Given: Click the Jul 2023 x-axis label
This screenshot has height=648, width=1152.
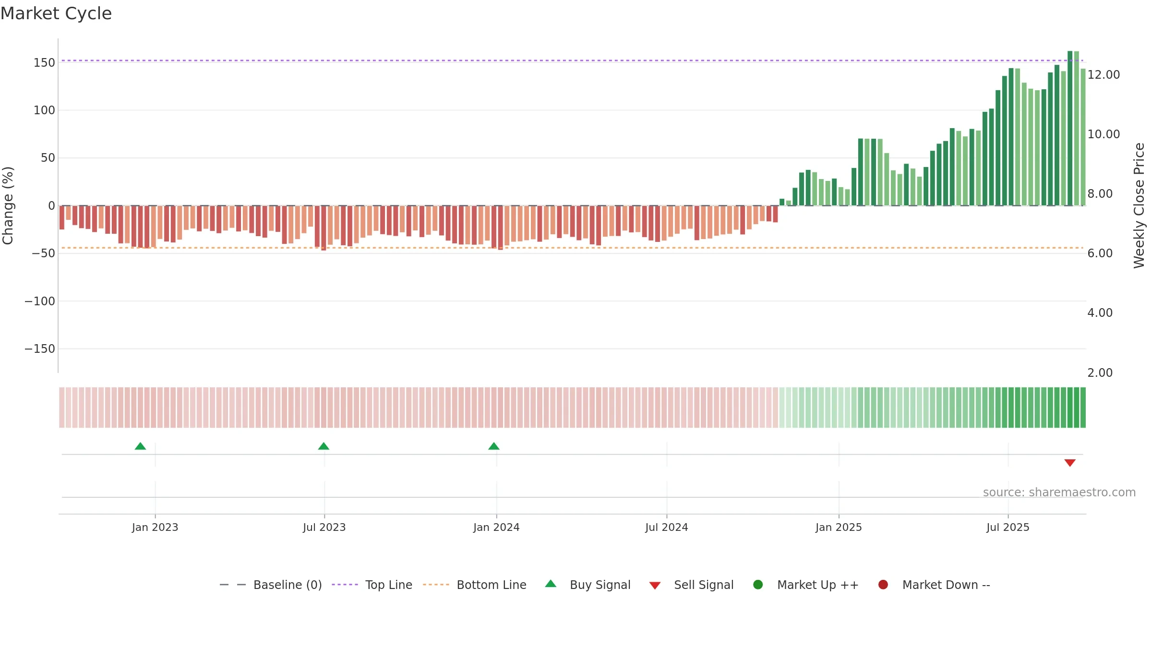Looking at the screenshot, I should 324,528.
